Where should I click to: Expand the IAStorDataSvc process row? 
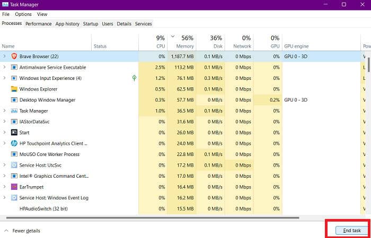point(4,122)
